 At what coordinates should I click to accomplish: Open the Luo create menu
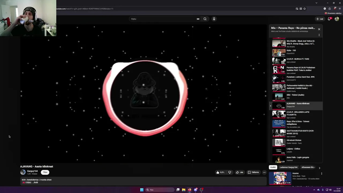pos(320,19)
